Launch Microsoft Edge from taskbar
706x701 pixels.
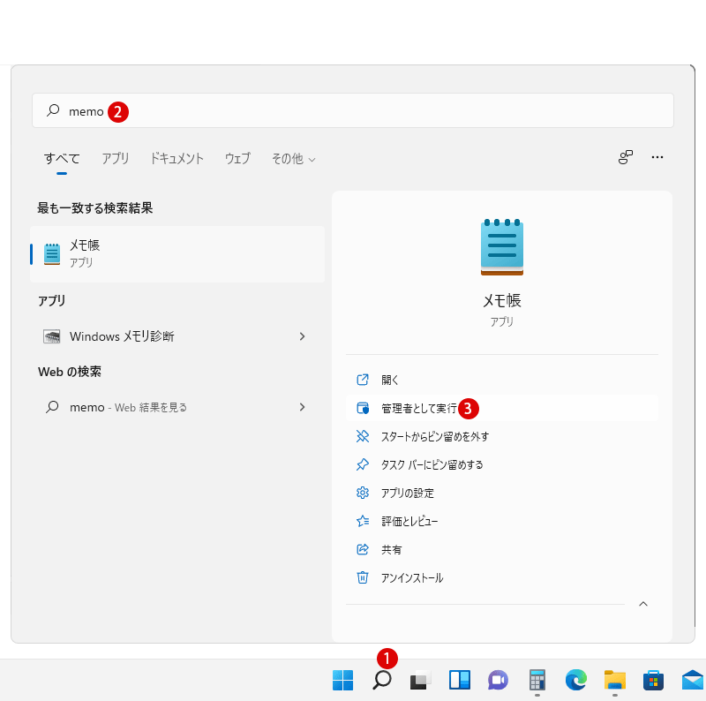(x=575, y=680)
